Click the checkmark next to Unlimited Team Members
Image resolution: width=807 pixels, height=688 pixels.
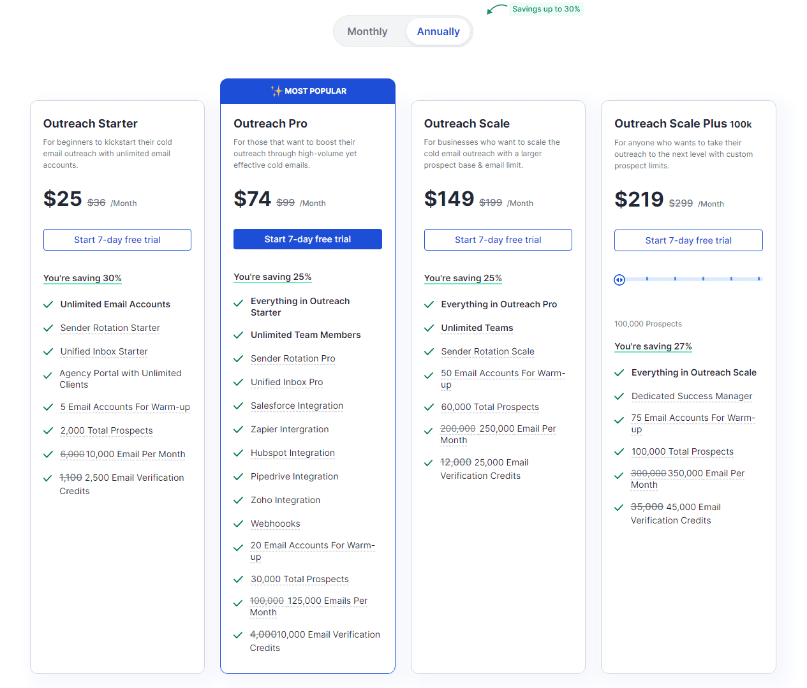(239, 335)
